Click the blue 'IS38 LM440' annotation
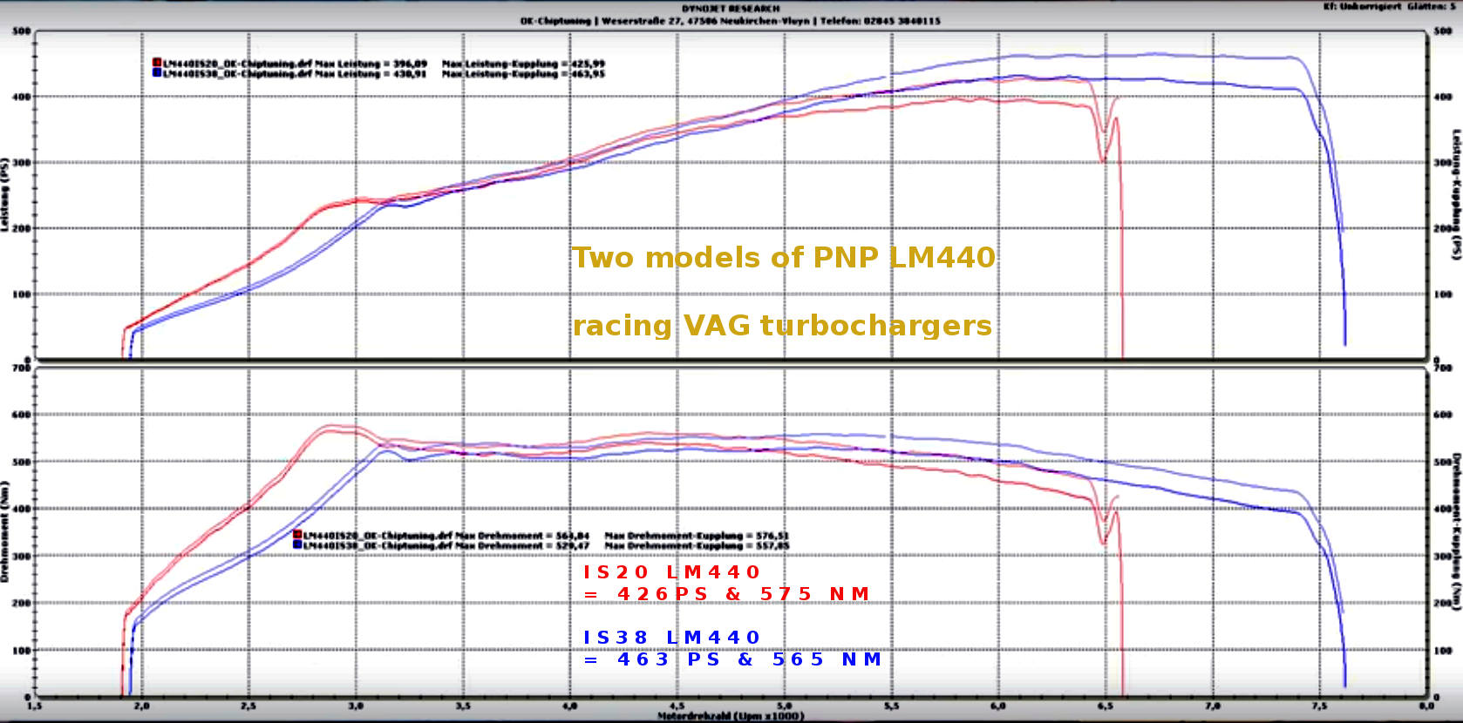Image resolution: width=1463 pixels, height=723 pixels. click(x=671, y=638)
